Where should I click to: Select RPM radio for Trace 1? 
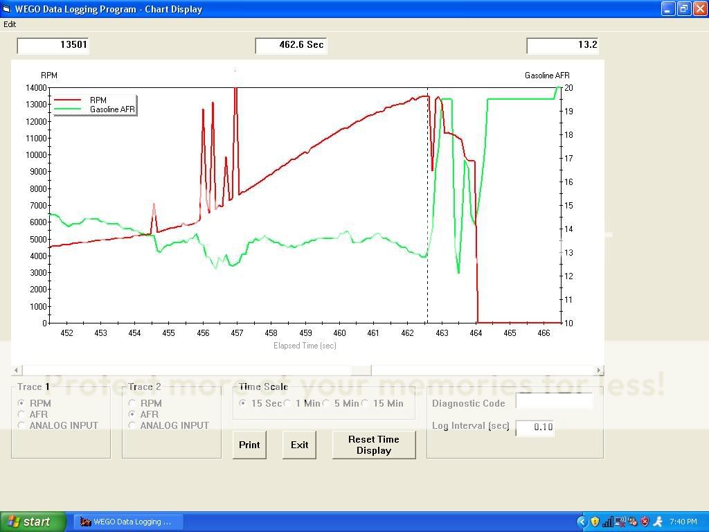pyautogui.click(x=21, y=402)
